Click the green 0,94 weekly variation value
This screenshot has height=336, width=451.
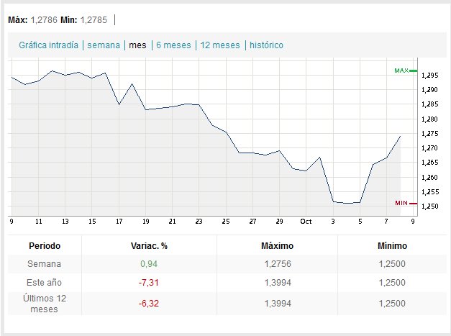click(x=149, y=264)
